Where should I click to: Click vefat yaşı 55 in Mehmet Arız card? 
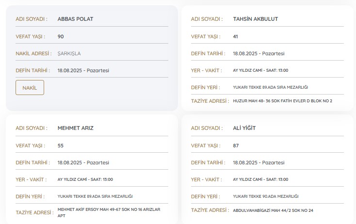point(61,145)
